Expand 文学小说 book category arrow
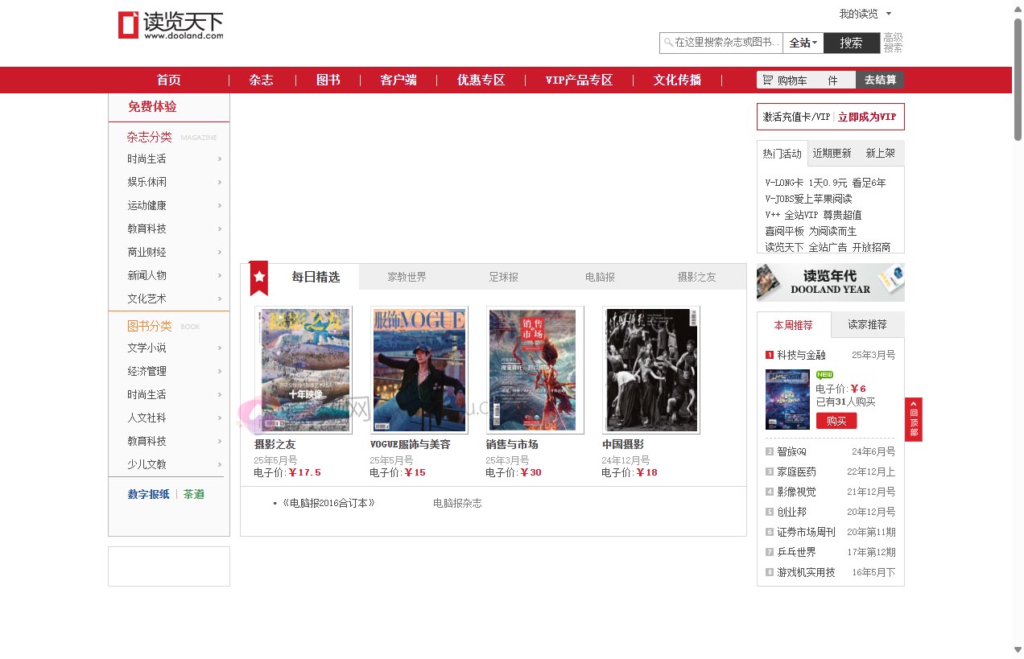 tap(219, 348)
